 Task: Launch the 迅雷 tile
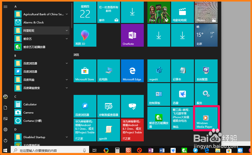[x=182, y=94]
